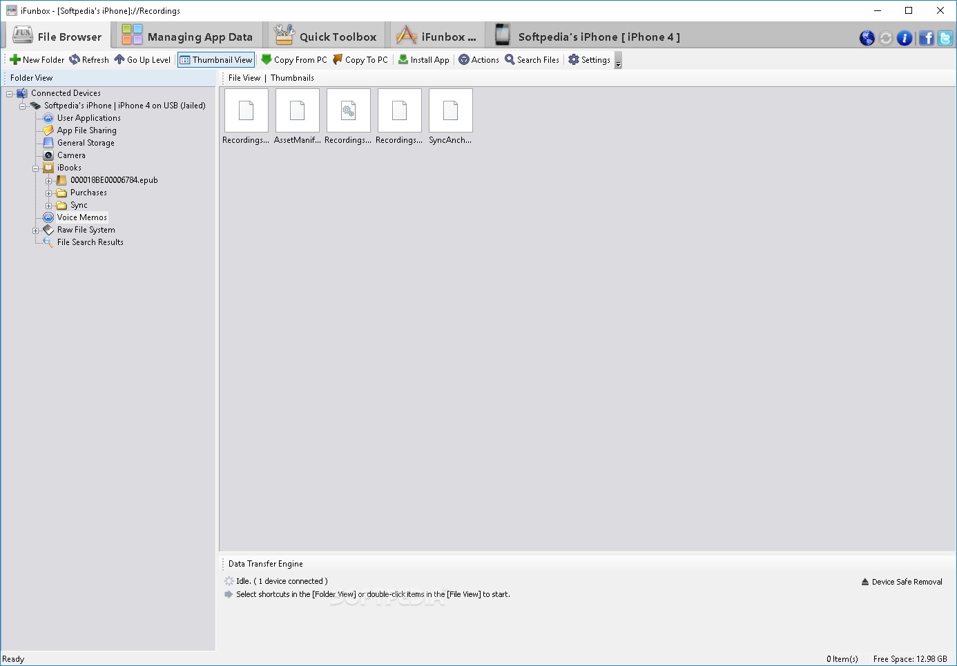Select App File Sharing tree item
957x666 pixels.
point(86,130)
